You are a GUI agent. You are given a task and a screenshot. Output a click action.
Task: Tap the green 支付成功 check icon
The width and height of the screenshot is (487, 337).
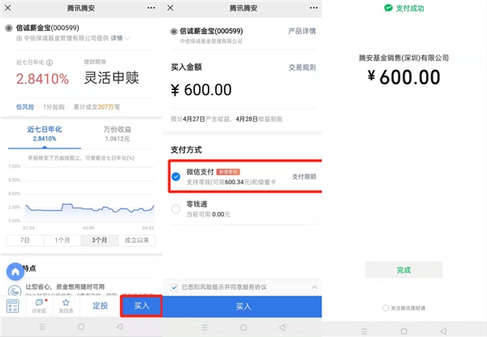click(x=388, y=8)
